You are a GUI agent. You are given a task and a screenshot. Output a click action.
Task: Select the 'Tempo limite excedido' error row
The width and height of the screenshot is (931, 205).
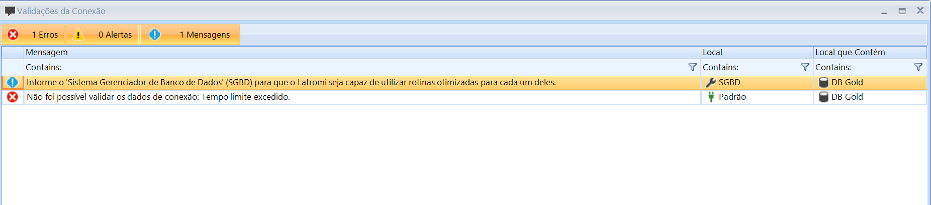[352, 97]
